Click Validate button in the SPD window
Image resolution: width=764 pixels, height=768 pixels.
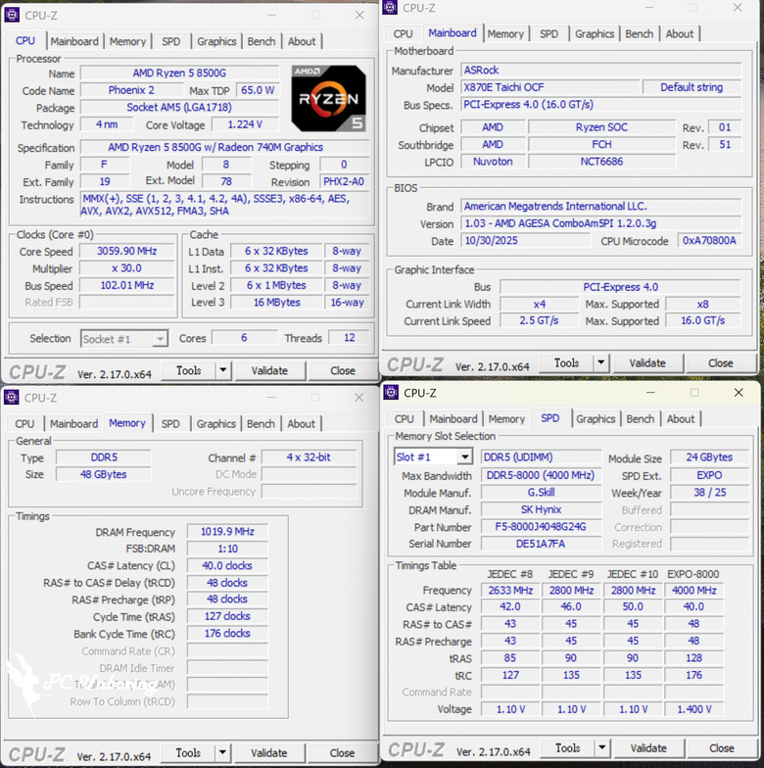click(x=648, y=748)
